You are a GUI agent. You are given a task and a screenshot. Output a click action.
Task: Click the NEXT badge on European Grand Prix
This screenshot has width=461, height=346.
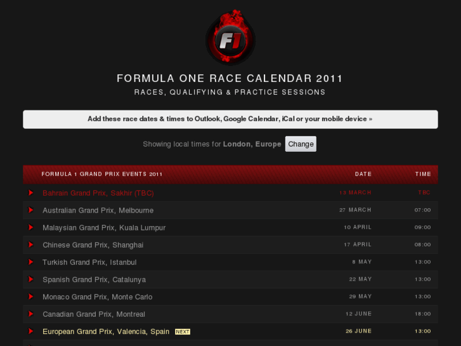(x=183, y=331)
